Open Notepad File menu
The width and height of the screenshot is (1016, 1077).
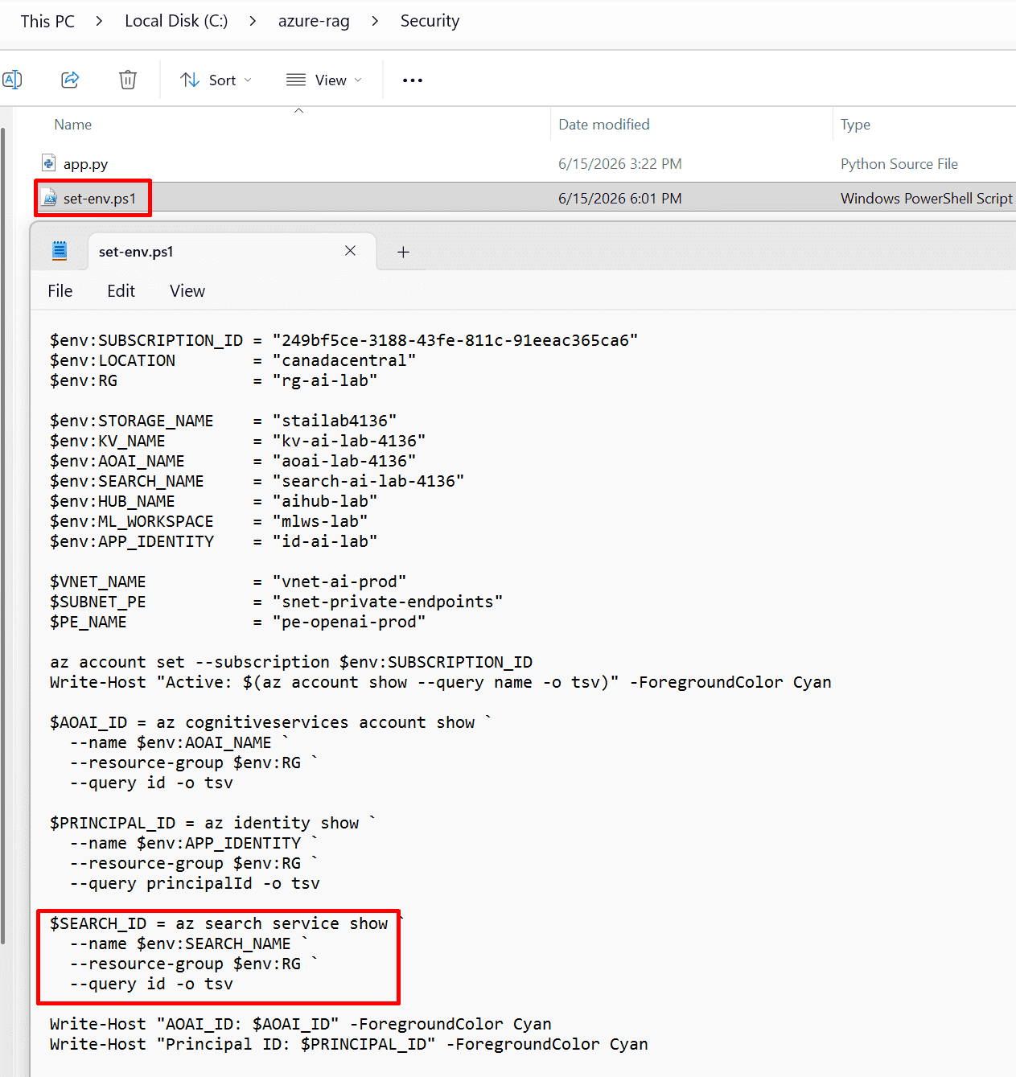pos(60,291)
